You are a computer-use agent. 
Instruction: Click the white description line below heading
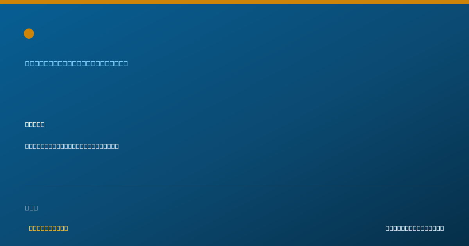click(x=72, y=146)
